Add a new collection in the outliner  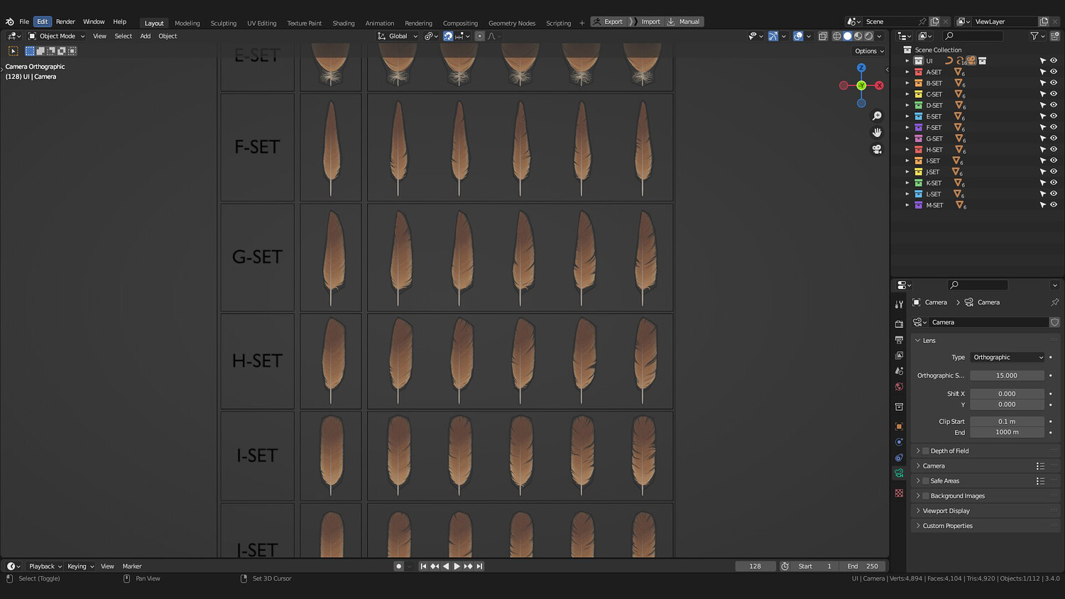tap(1055, 36)
